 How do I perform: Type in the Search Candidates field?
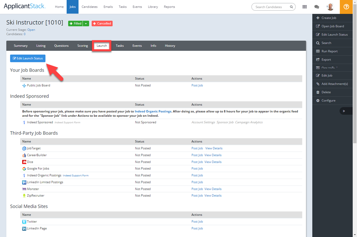click(271, 7)
